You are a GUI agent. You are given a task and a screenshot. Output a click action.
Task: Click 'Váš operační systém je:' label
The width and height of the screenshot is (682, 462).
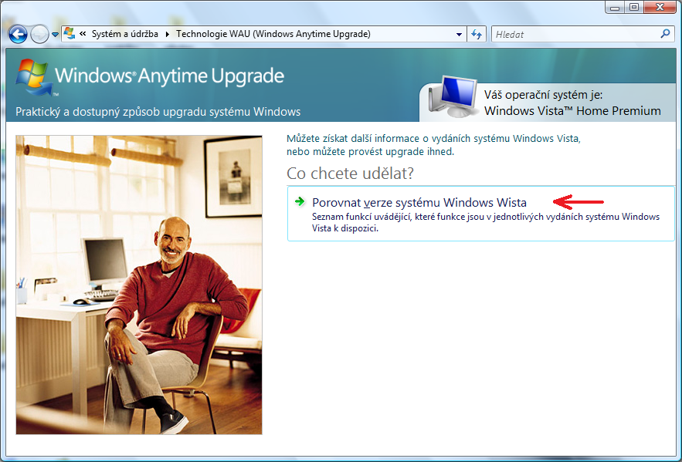543,95
